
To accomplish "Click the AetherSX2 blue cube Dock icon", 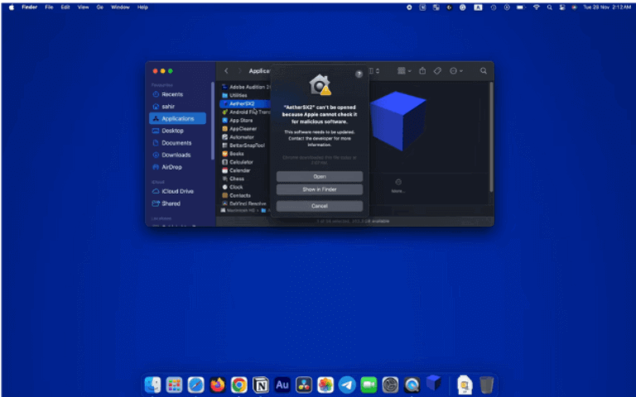I will click(434, 383).
